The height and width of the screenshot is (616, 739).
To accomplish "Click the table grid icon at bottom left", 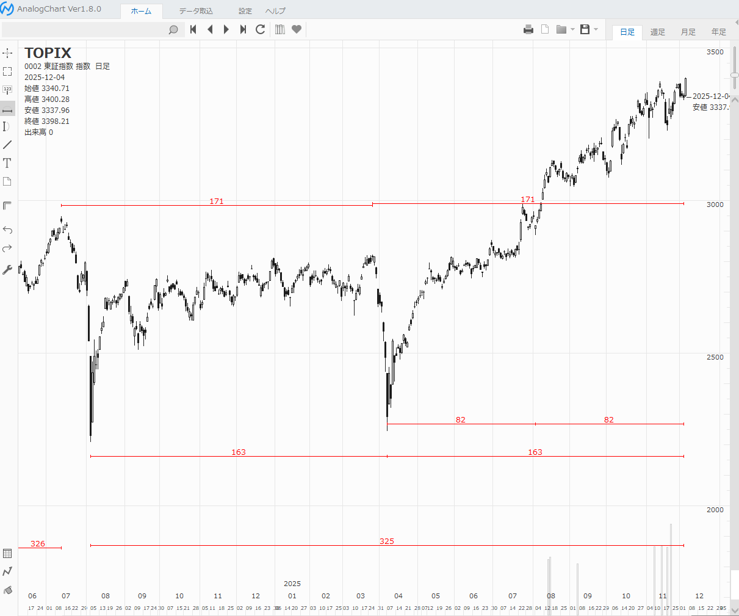I will 7,553.
